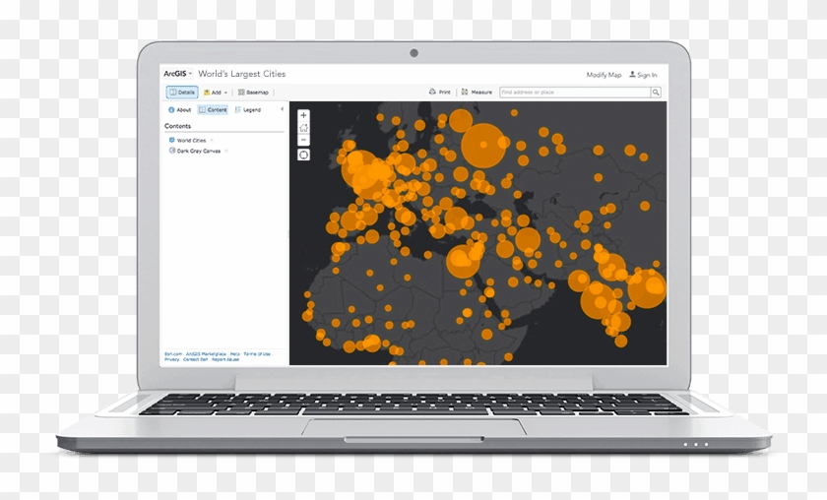Open the Add layer dropdown

[x=216, y=93]
